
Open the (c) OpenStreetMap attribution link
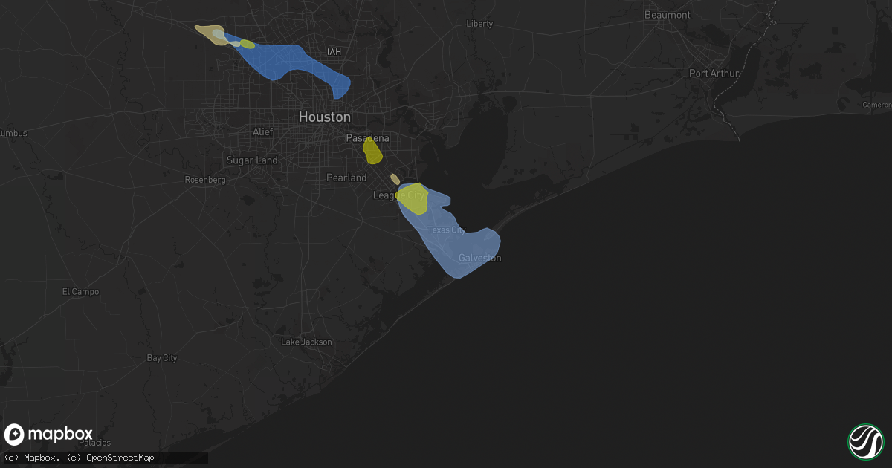[110, 458]
